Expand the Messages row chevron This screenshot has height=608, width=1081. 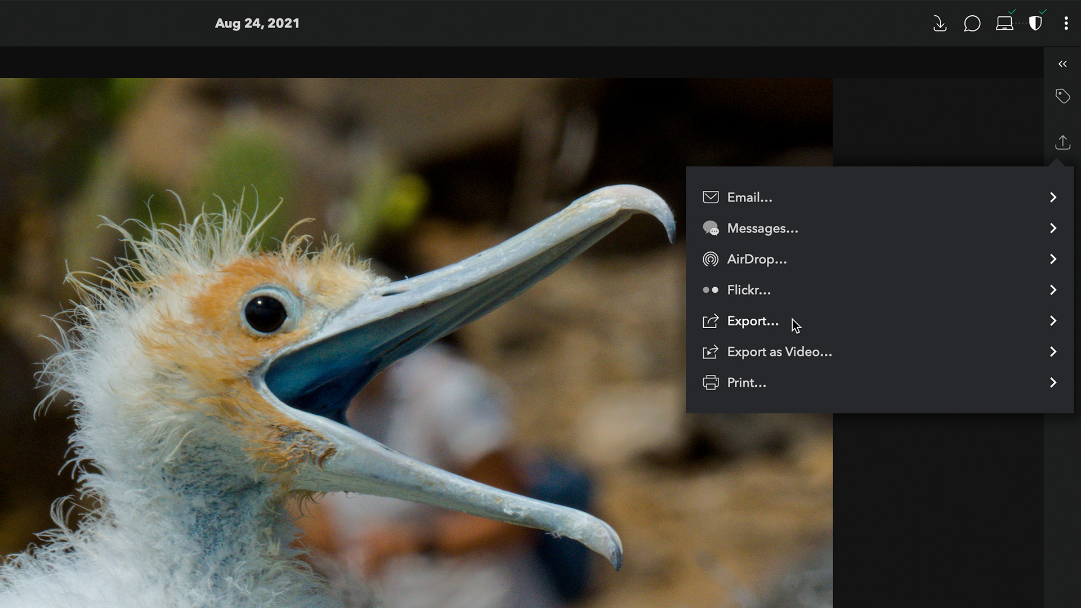point(1053,228)
